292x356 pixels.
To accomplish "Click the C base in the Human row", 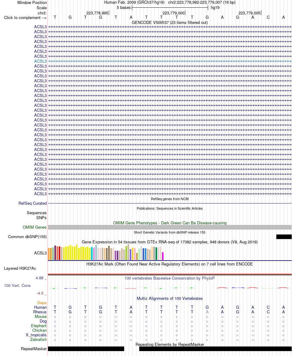I will point(268,307).
